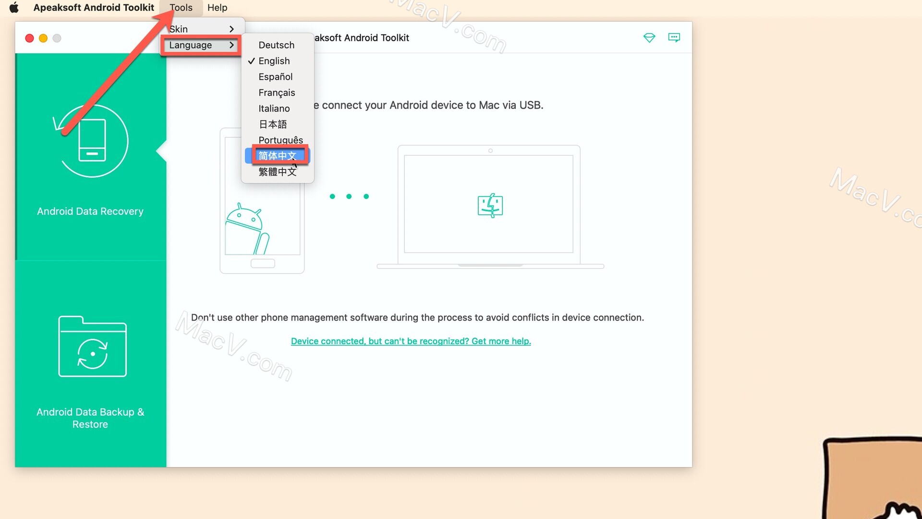The width and height of the screenshot is (922, 519).
Task: Click Android Data Recovery label
Action: [90, 211]
